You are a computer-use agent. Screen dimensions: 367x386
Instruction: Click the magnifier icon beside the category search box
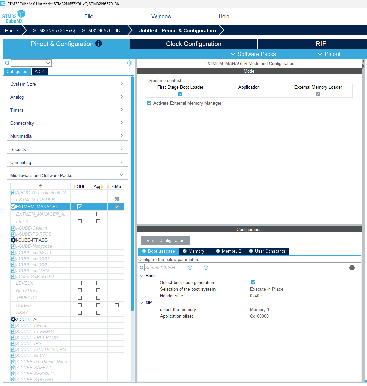(x=7, y=63)
